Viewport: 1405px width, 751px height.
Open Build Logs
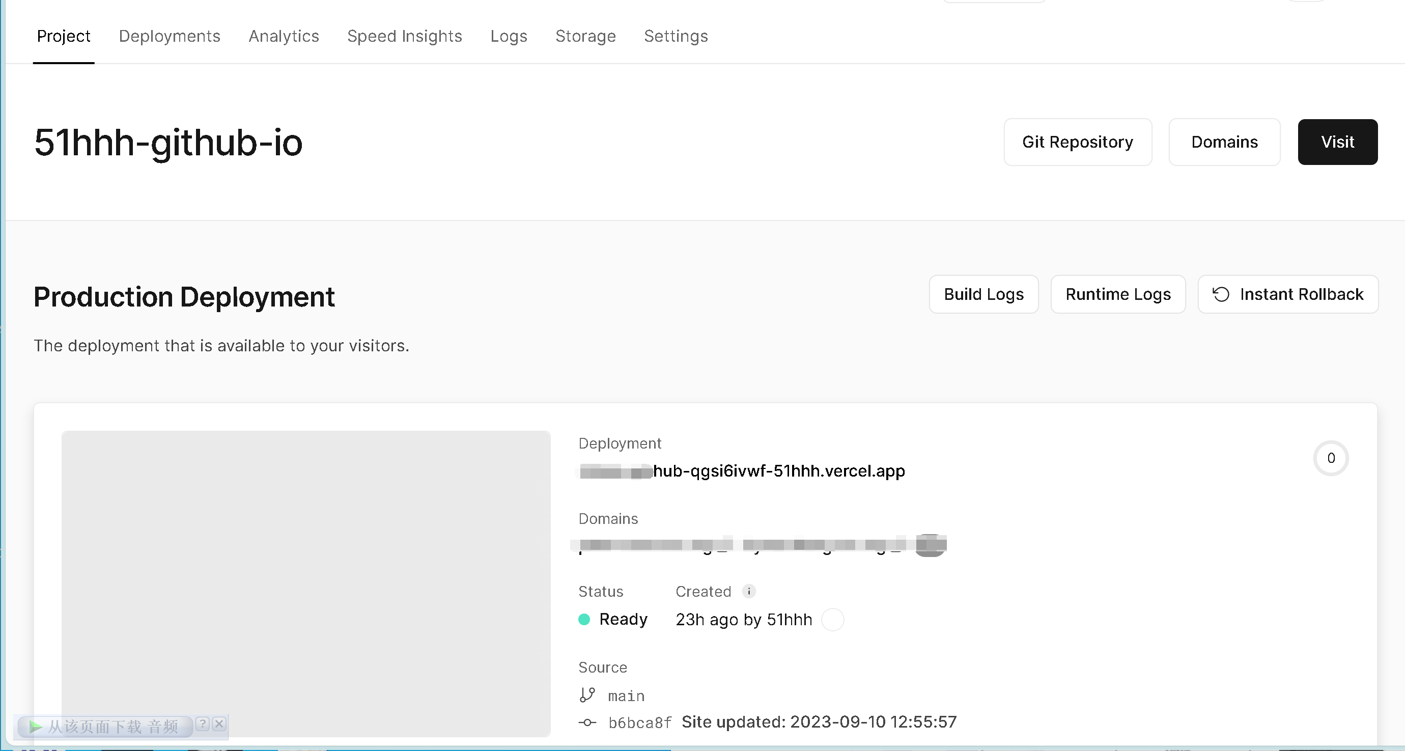[984, 294]
